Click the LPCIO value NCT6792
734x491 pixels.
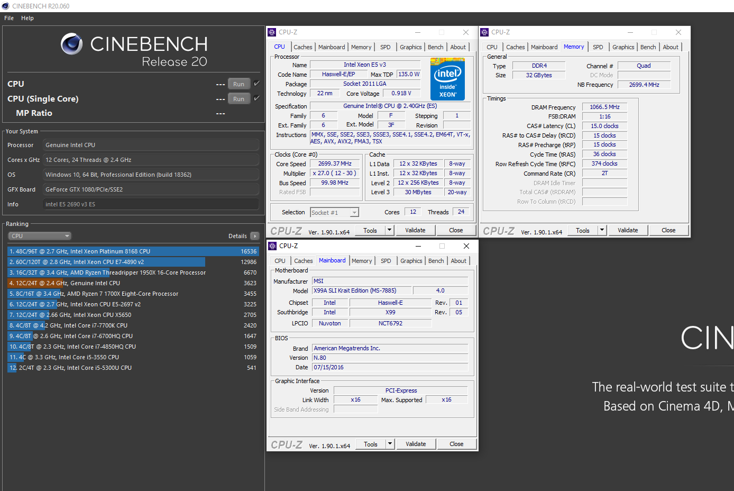click(390, 323)
